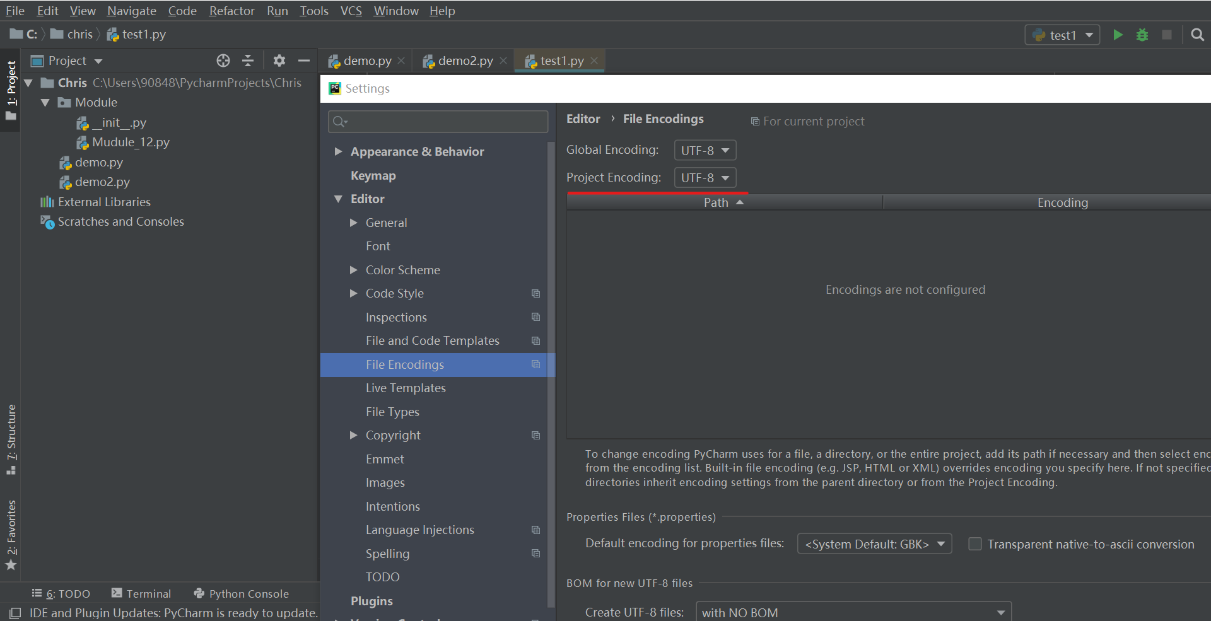Toggle the 1: Project side tool window
Image resolution: width=1211 pixels, height=621 pixels.
click(x=11, y=90)
